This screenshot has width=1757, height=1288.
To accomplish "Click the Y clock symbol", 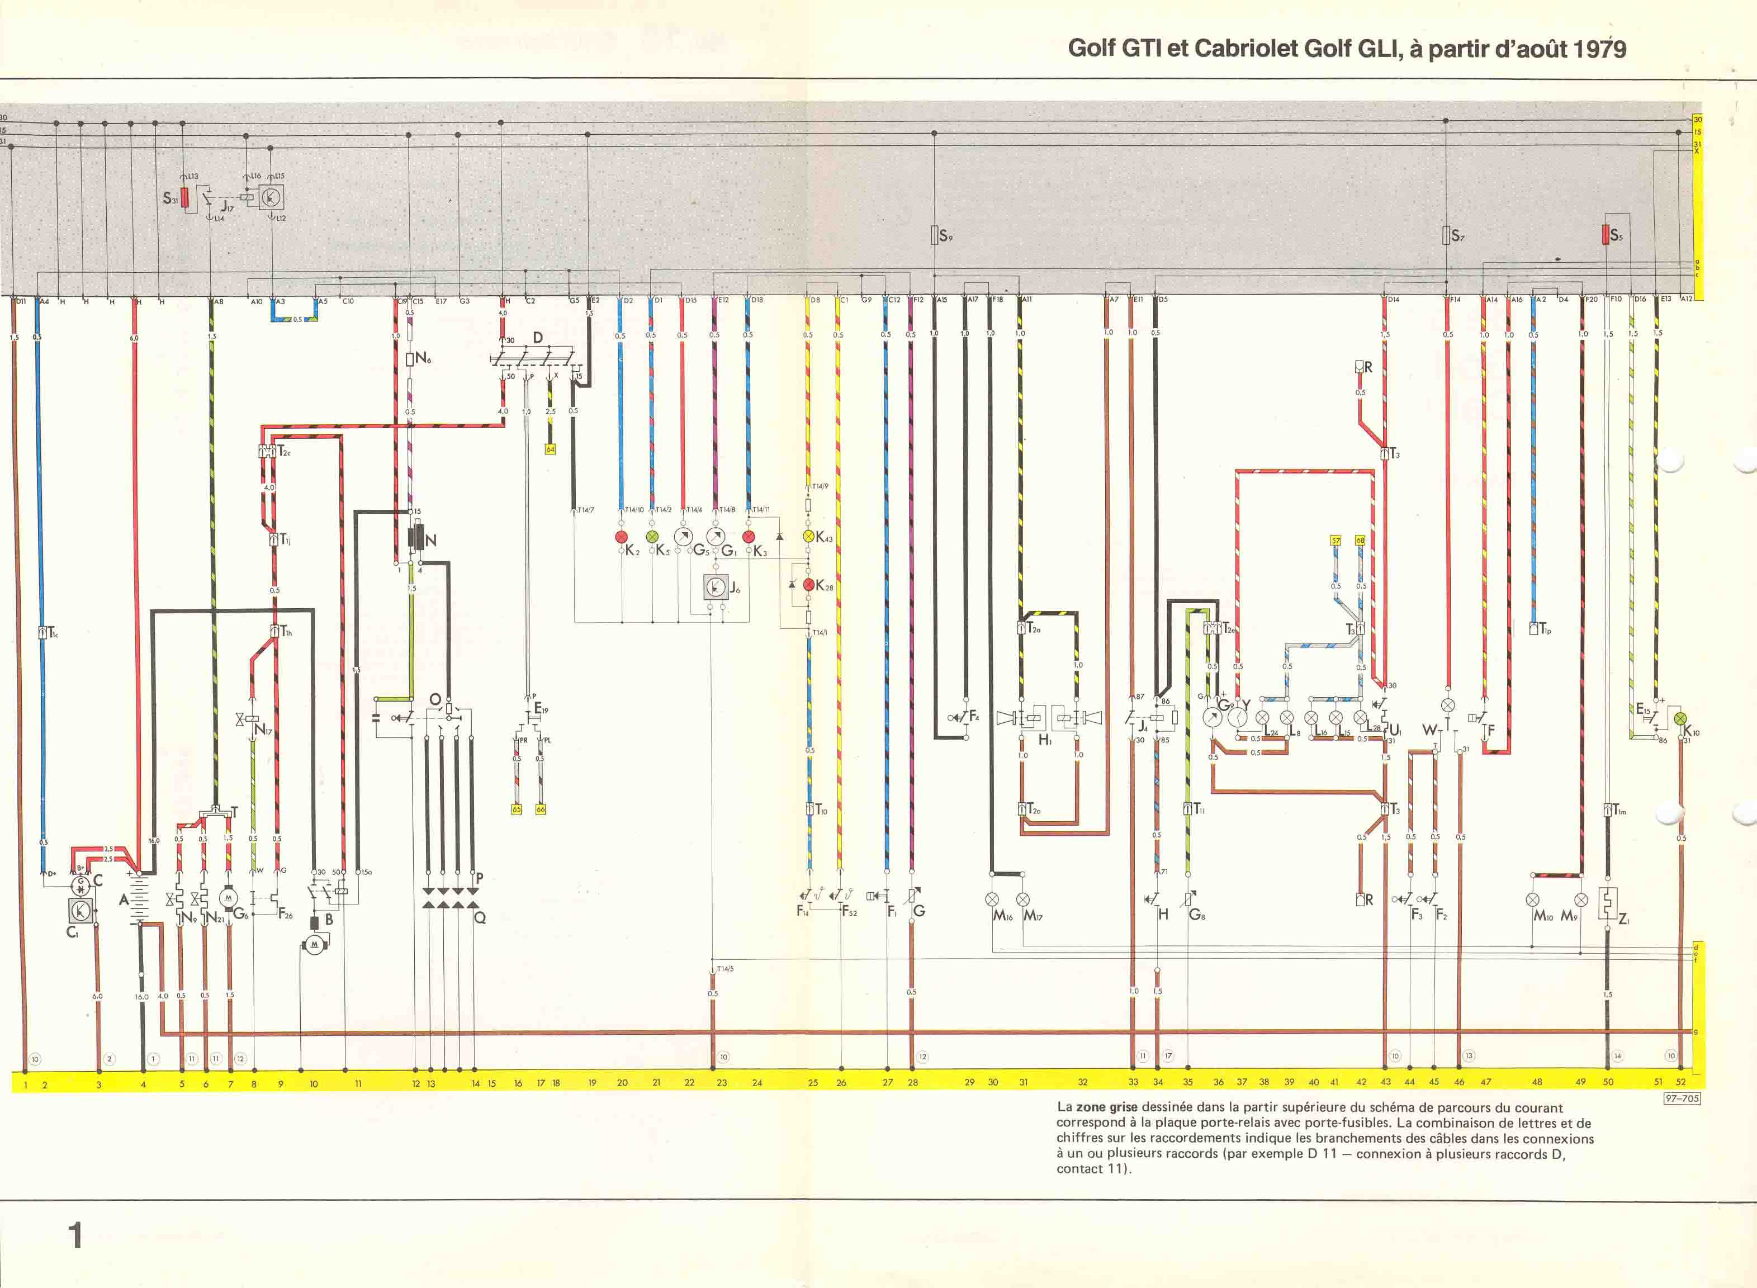I will (x=1237, y=717).
